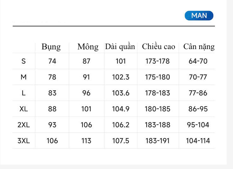
Task: Choose the L size row label
Action: pyautogui.click(x=24, y=93)
